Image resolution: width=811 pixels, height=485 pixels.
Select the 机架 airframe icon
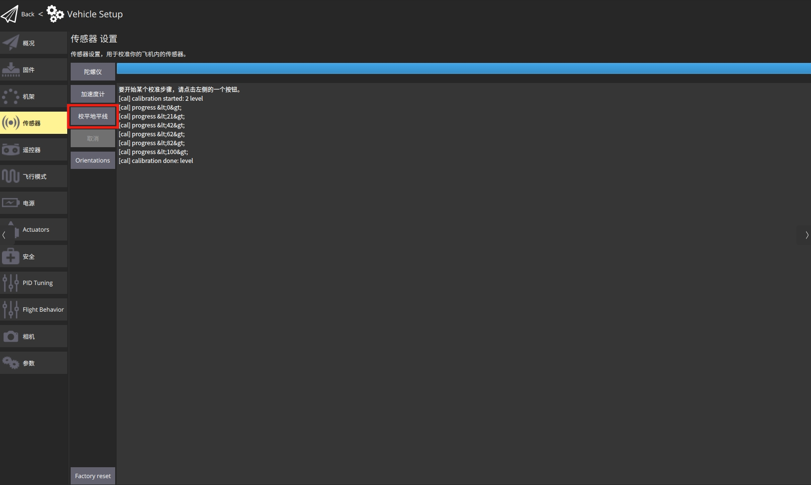coord(11,96)
